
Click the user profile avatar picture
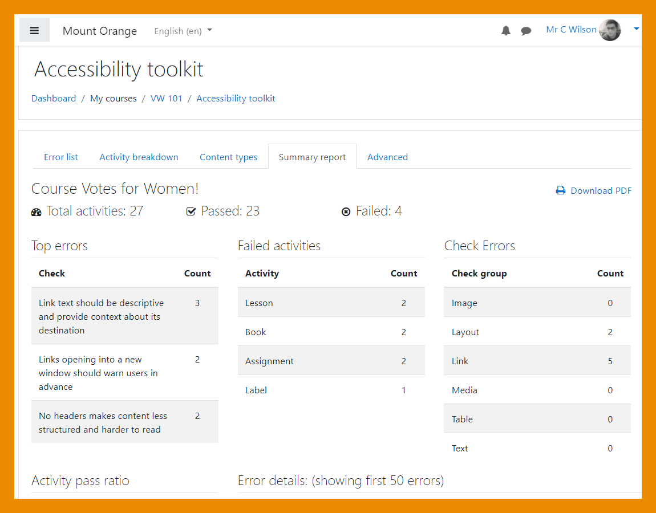610,30
